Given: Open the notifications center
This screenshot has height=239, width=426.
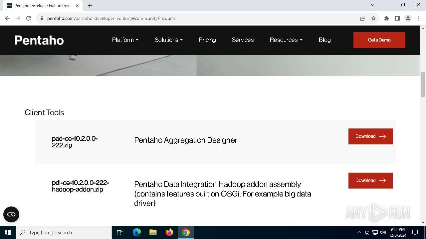Looking at the screenshot, I should [415, 232].
